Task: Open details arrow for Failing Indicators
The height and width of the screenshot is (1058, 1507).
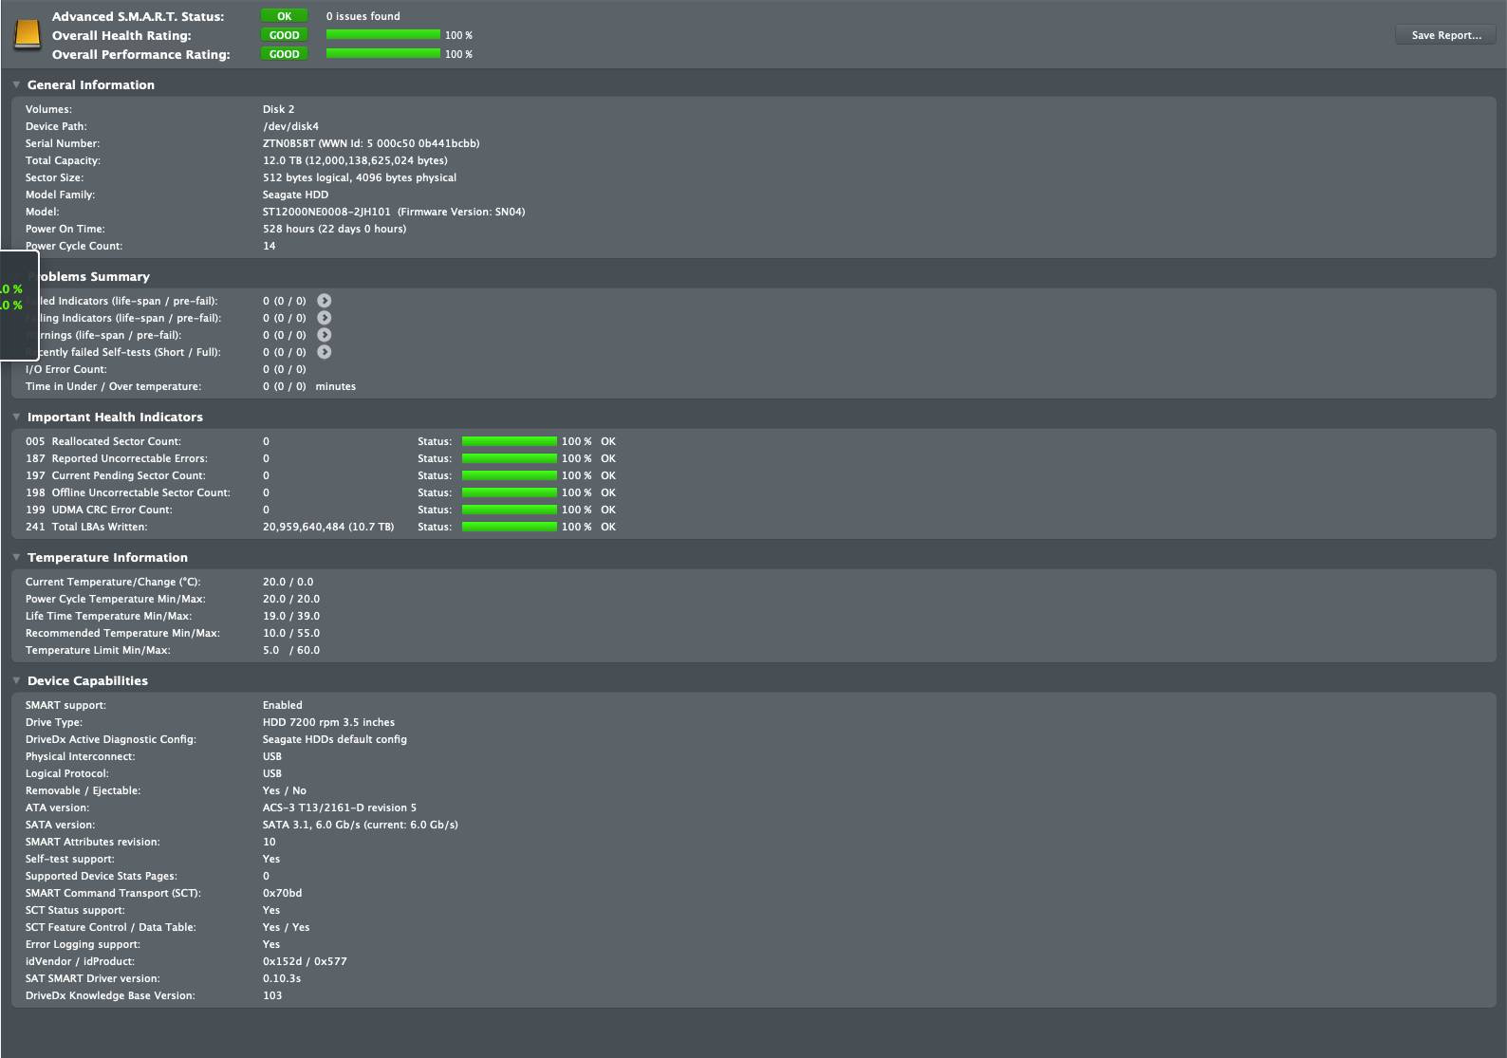Action: click(x=325, y=318)
